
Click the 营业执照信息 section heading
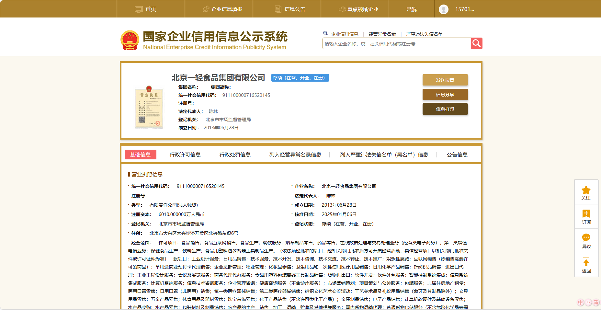click(147, 174)
